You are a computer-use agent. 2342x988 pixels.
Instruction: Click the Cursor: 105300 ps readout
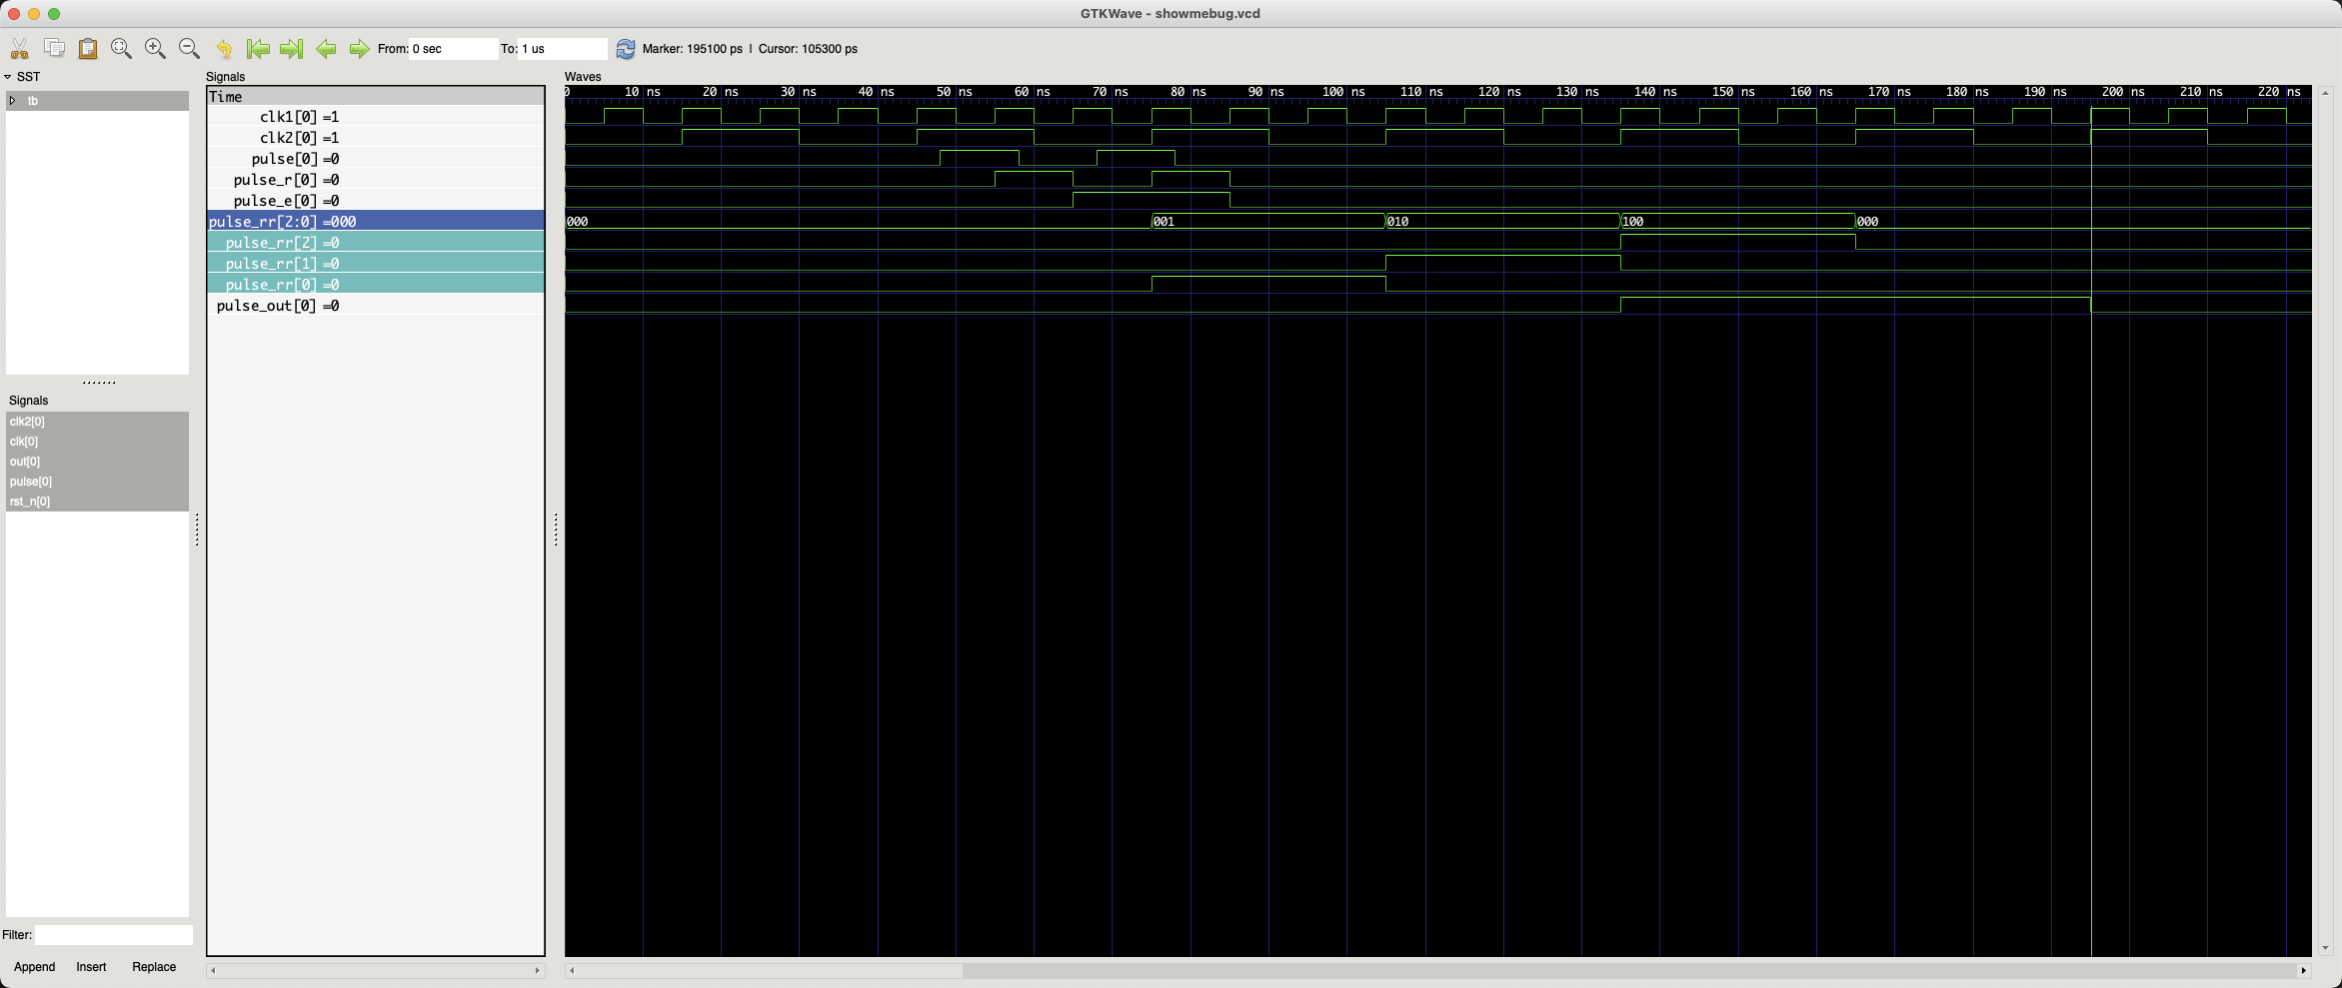(808, 49)
